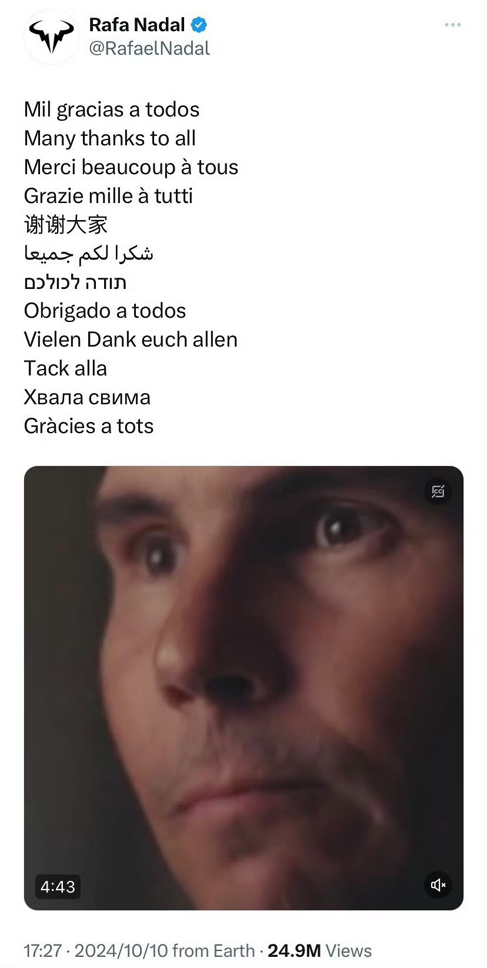Click the "Vielen Dank euch allen" line
Viewport: 487px width, 968px height.
[x=131, y=340]
